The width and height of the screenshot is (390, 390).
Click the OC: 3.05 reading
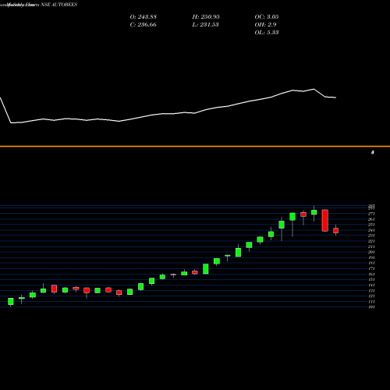coord(267,16)
